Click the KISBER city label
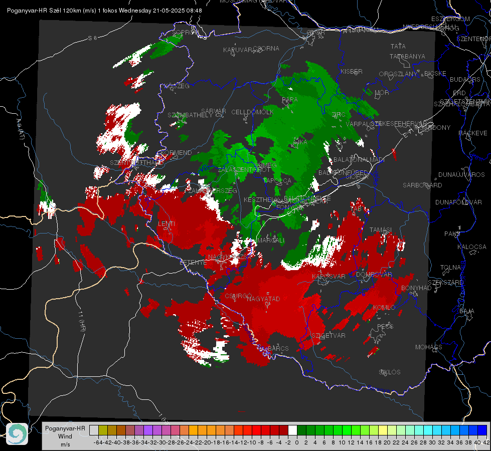This screenshot has height=451, width=491. 352,71
